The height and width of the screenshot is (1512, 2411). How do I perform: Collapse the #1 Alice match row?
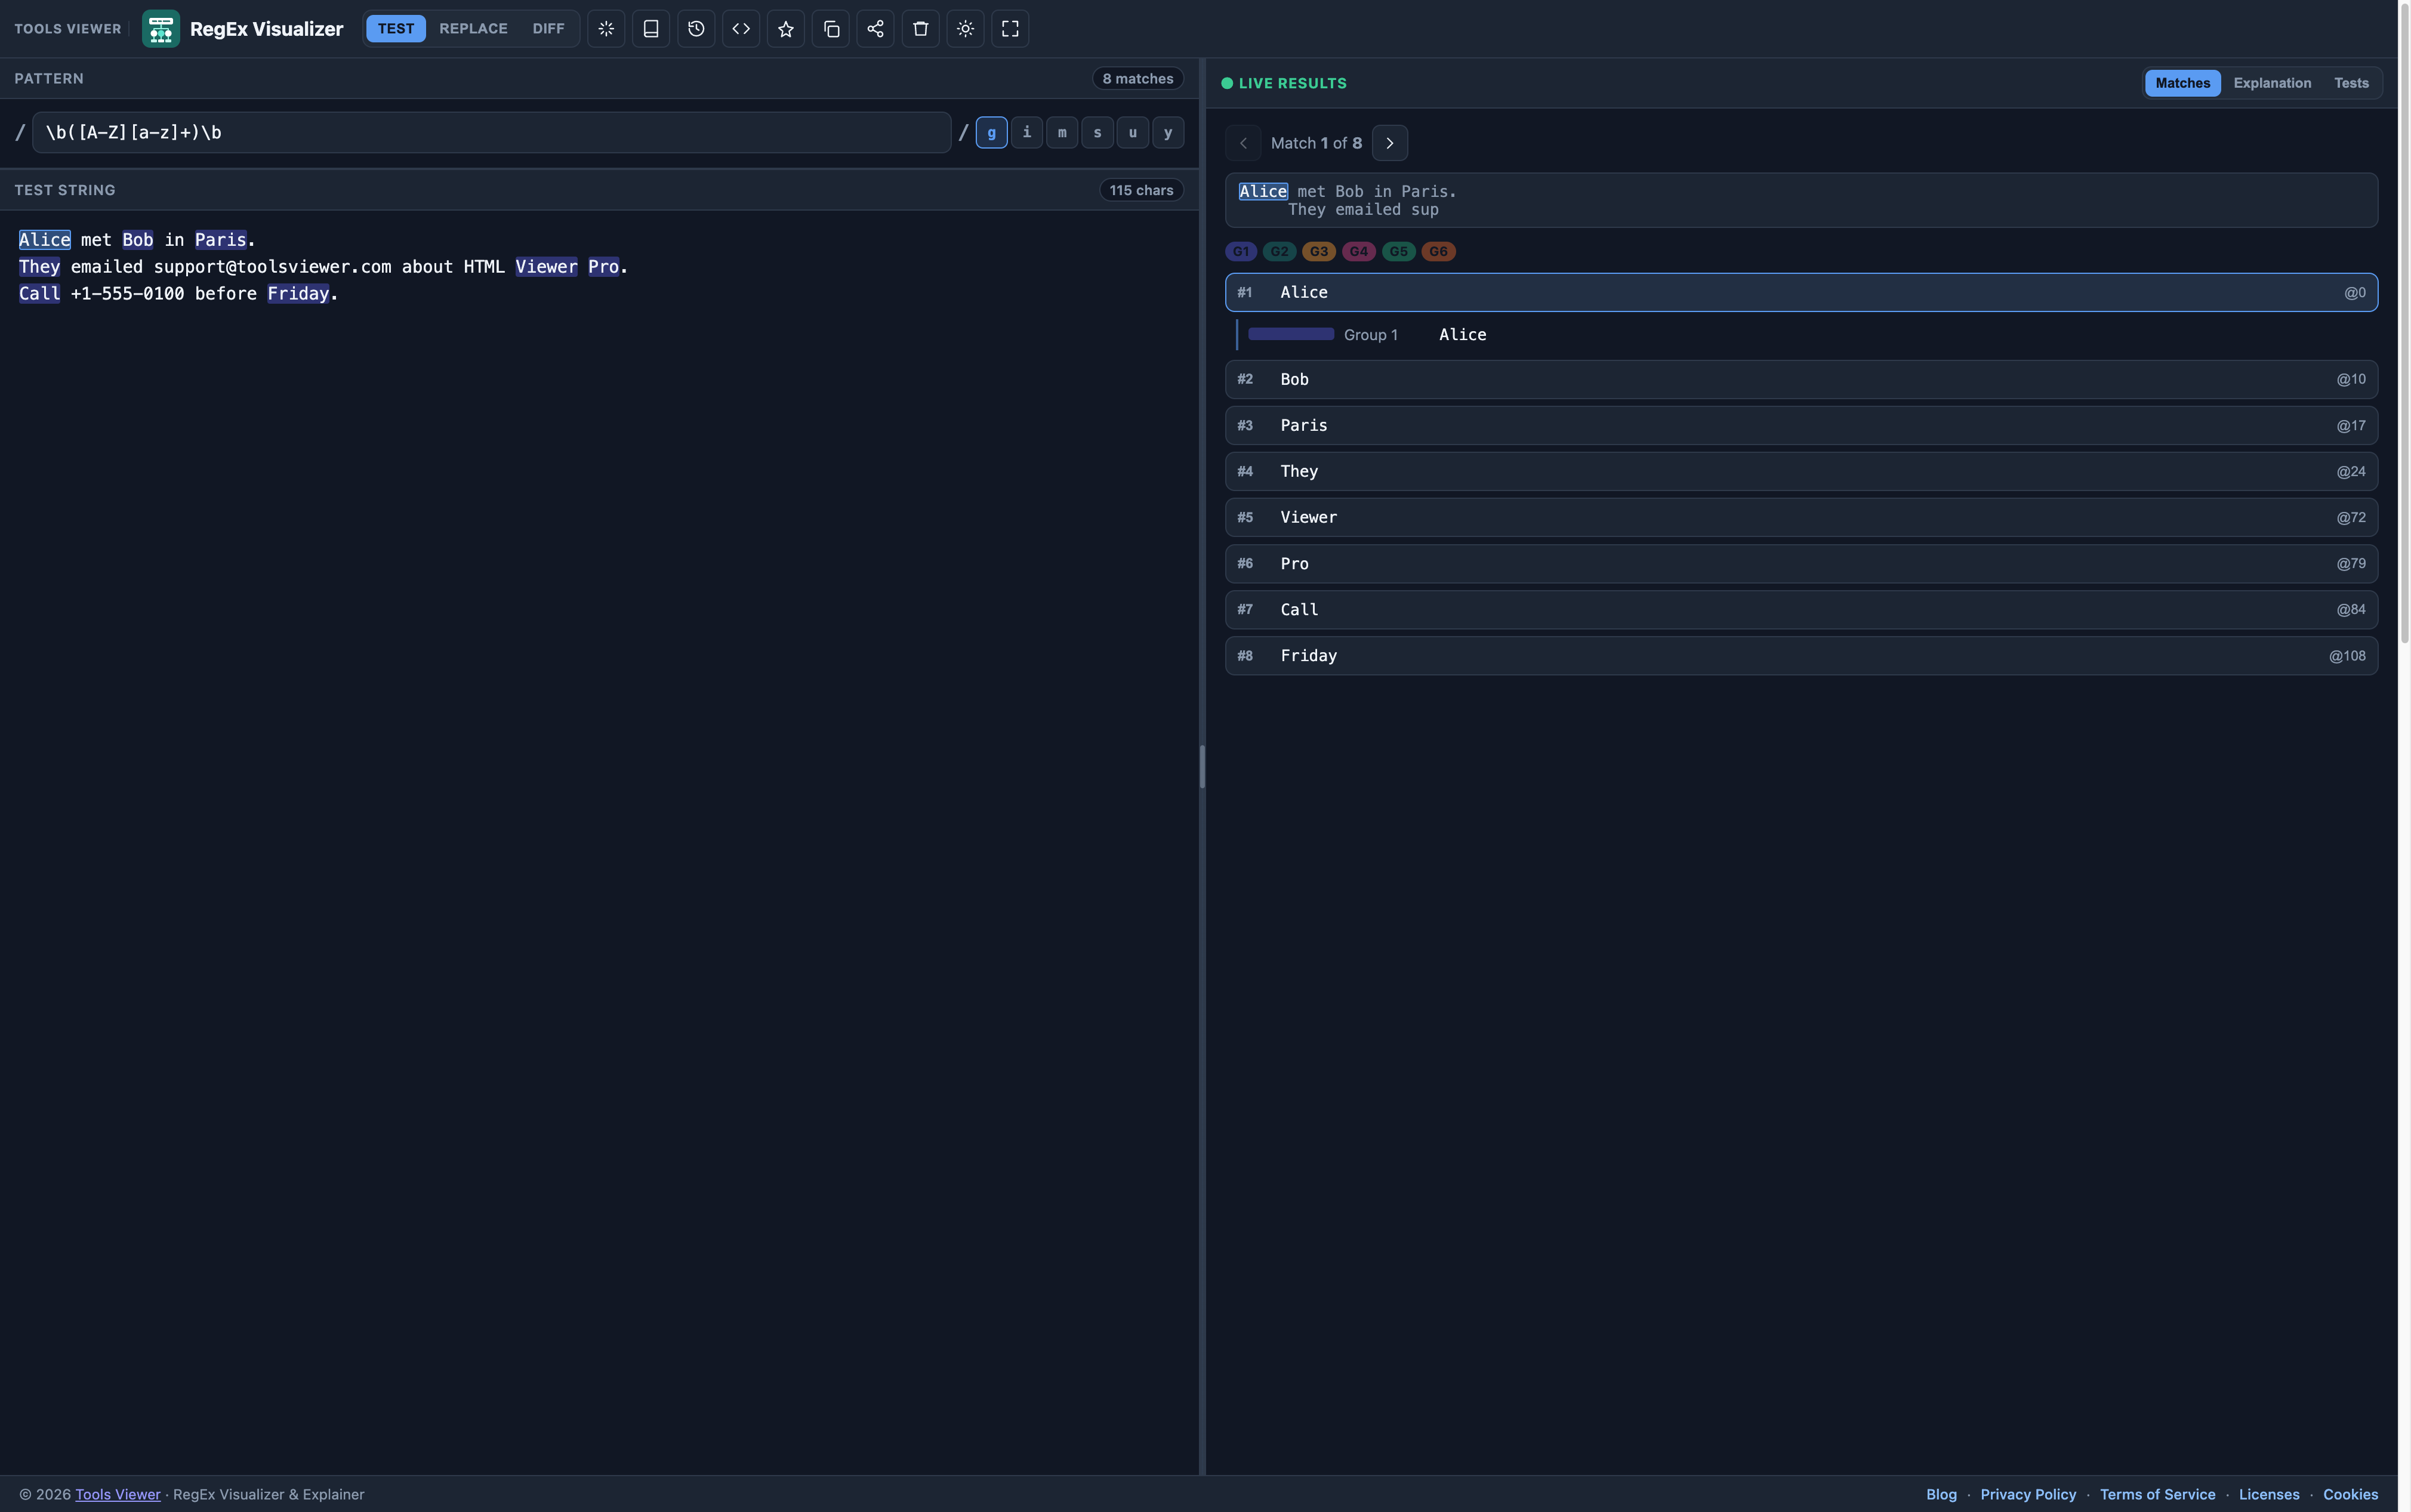(1802, 293)
